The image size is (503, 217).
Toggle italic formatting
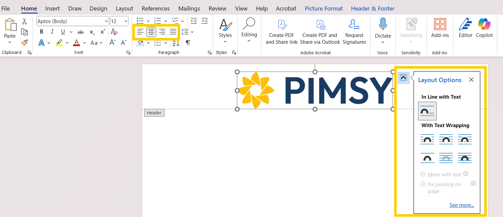pos(52,32)
